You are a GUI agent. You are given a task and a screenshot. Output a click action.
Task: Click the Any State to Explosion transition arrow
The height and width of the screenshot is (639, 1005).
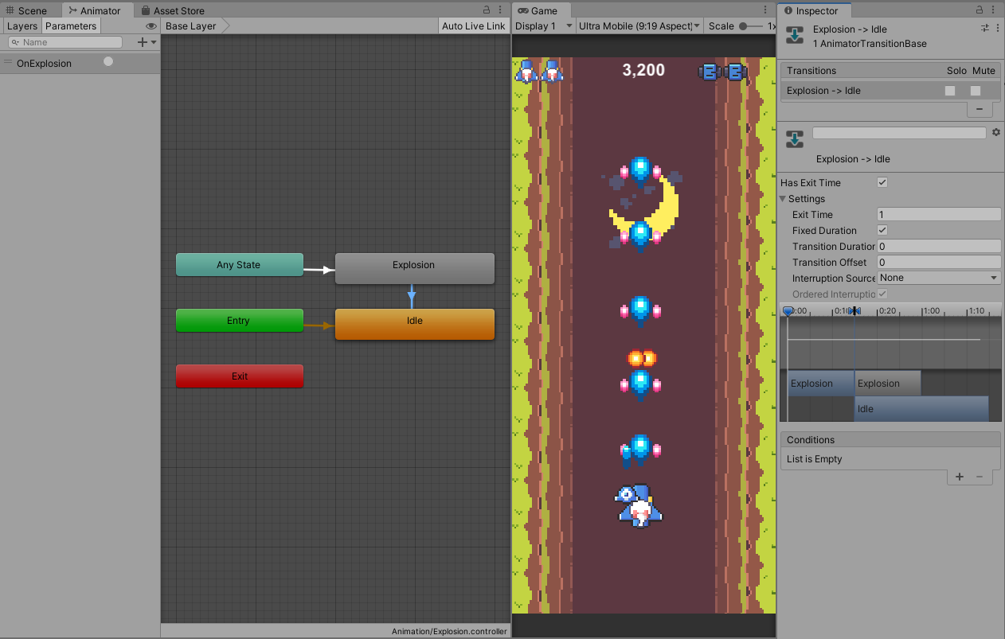point(319,270)
